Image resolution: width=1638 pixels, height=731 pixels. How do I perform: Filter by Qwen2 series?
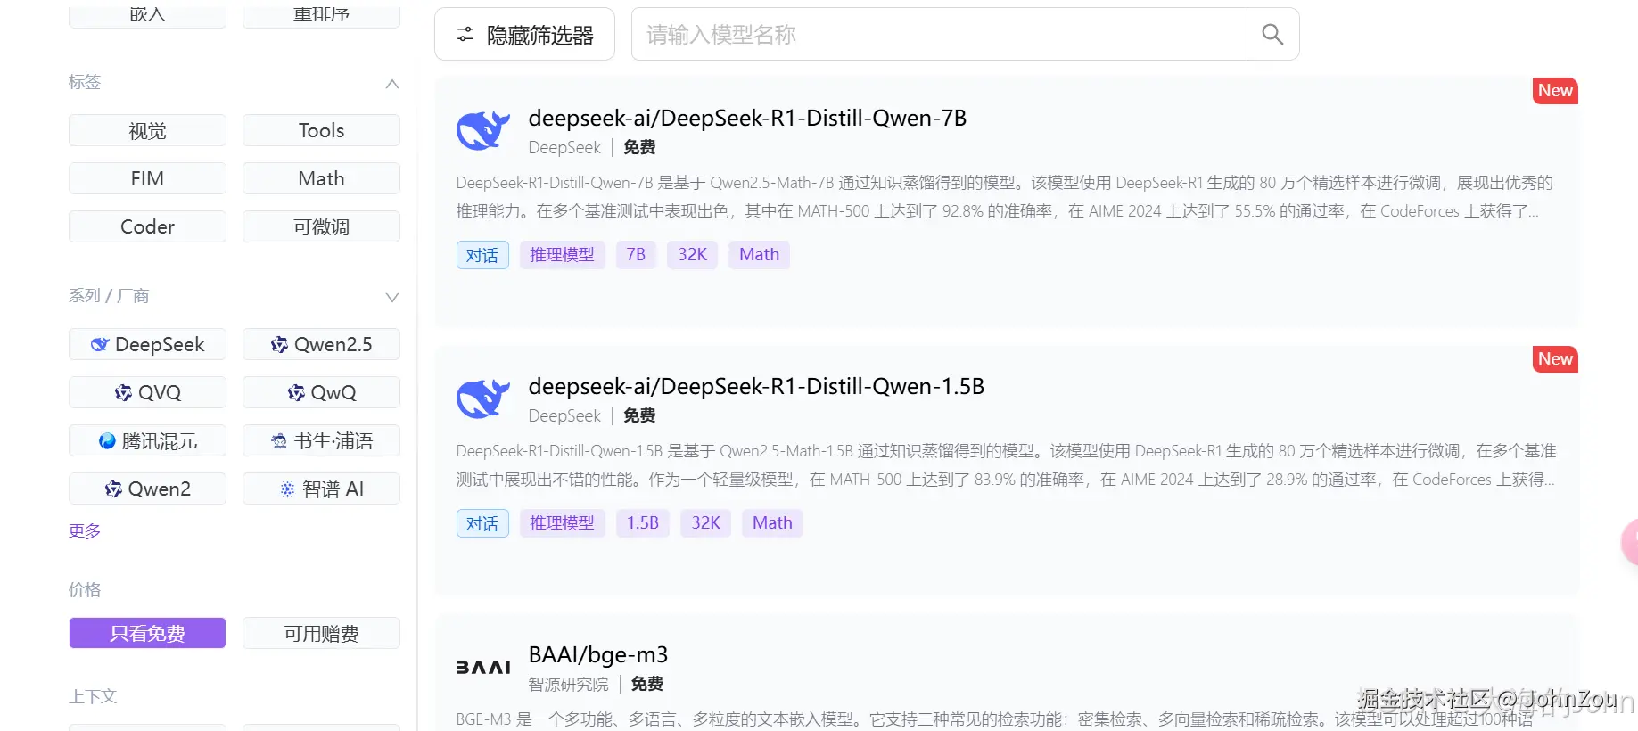point(147,489)
